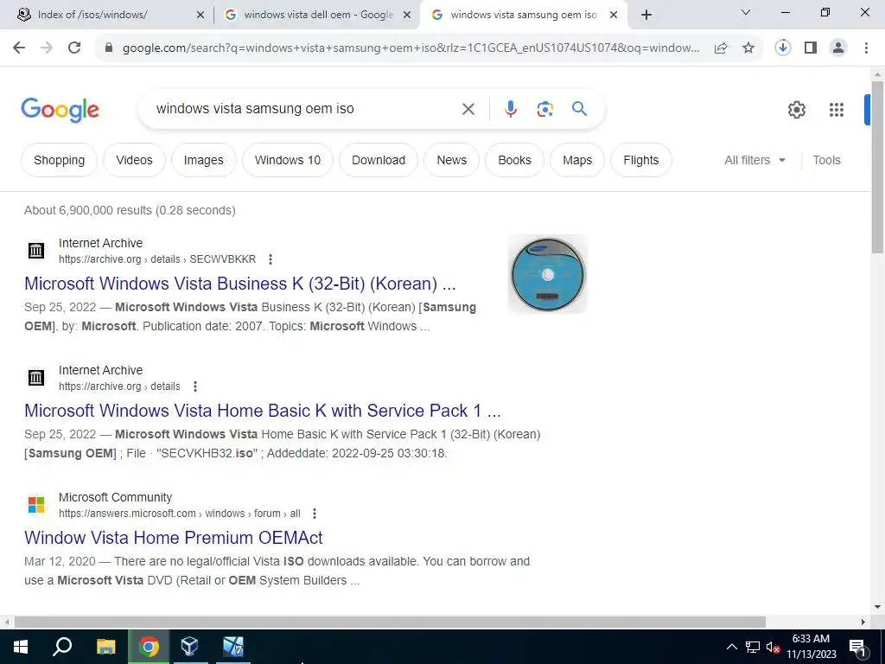Screen dimensions: 885x664
Task: Open the Windows 7 VM taskbar icon
Action: (x=232, y=647)
